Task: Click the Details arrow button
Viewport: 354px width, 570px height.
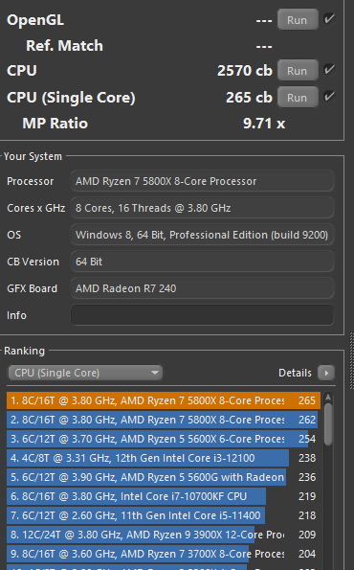Action: pyautogui.click(x=325, y=373)
